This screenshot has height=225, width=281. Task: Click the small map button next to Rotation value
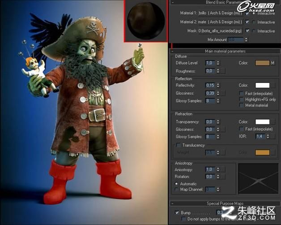pyautogui.click(x=223, y=177)
